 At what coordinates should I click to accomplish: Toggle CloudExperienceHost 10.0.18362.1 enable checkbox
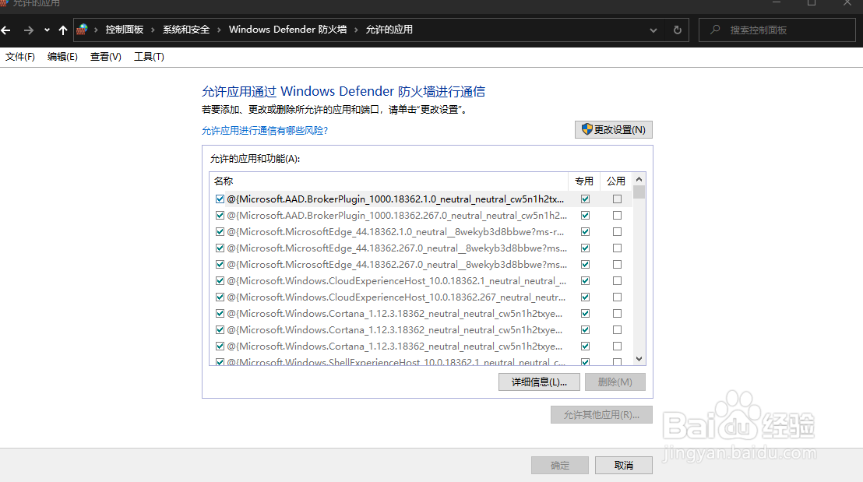220,280
